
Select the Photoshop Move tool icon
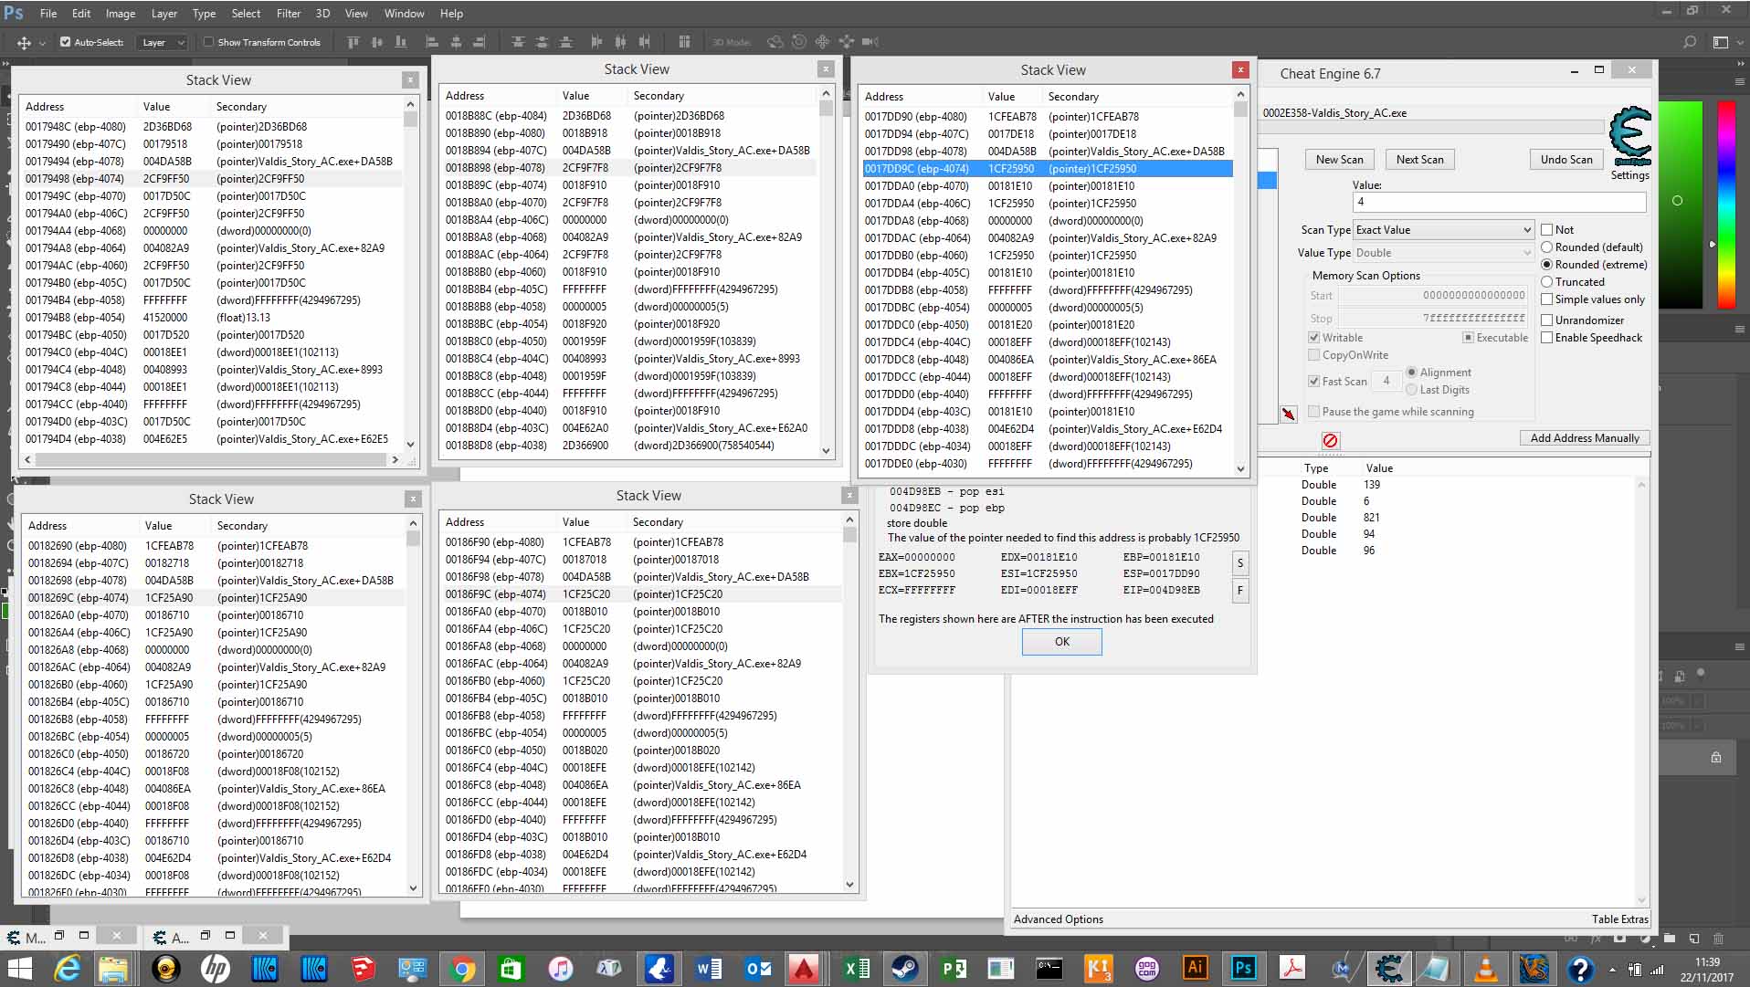[x=25, y=42]
